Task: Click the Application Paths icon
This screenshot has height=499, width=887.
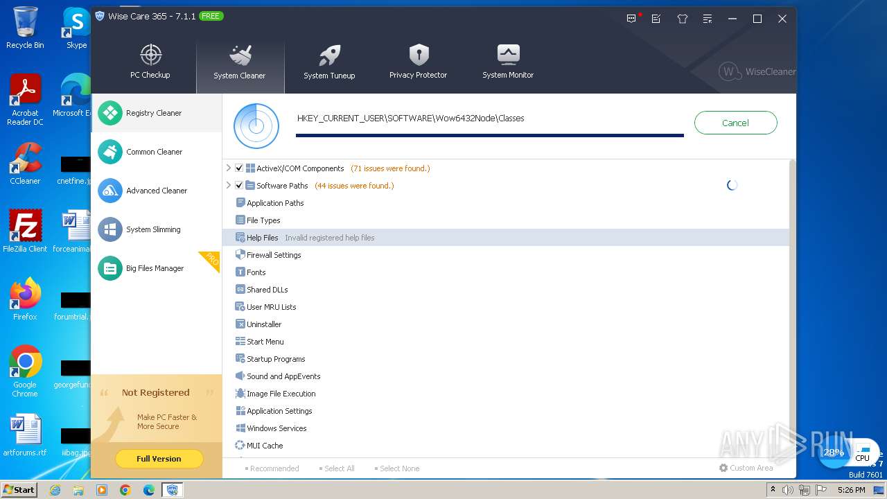Action: (240, 202)
